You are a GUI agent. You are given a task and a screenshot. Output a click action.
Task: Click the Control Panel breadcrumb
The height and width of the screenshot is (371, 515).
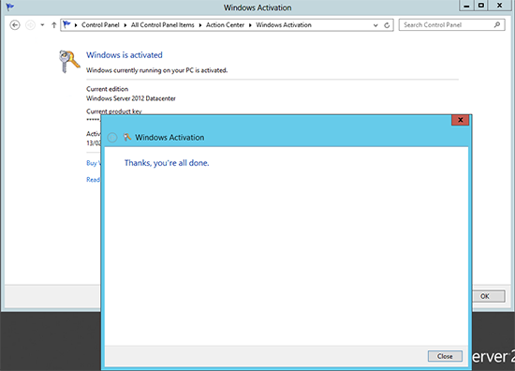[x=100, y=25]
